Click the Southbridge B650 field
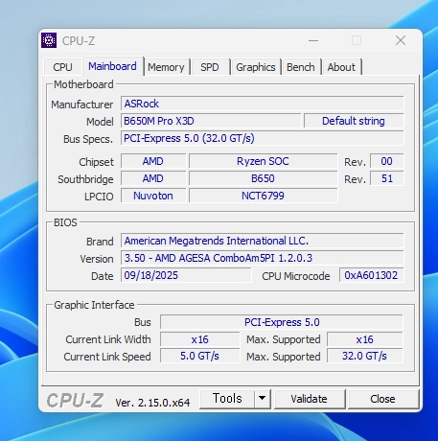 [263, 178]
